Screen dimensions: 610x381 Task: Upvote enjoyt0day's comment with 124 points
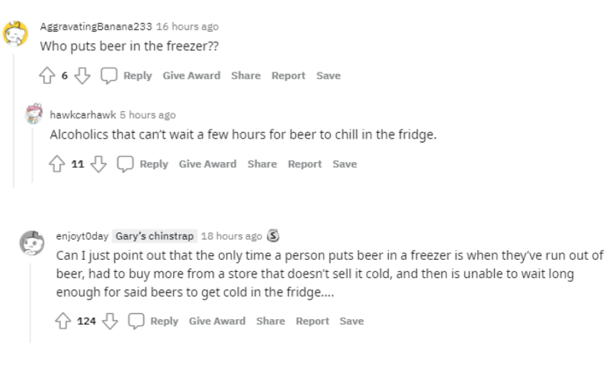click(x=63, y=321)
